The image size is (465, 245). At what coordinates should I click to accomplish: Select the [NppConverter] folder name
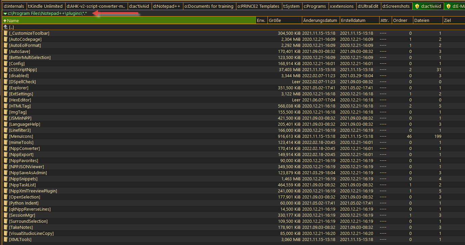(24, 149)
